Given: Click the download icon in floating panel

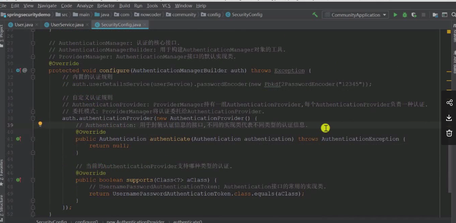Looking at the screenshot, I should (449, 118).
